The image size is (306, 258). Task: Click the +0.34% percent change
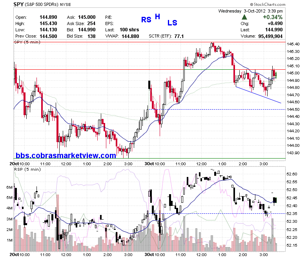point(273,17)
